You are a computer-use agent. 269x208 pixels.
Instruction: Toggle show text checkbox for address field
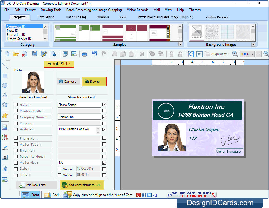click(x=104, y=129)
